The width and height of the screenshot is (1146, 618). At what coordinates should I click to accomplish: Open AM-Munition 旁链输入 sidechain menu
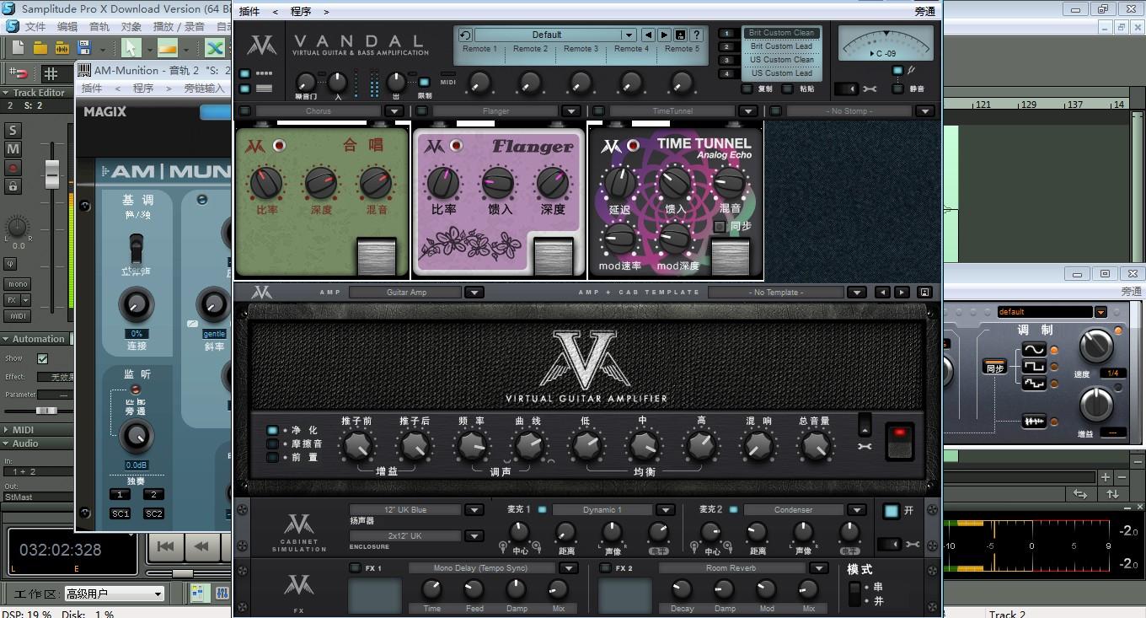[x=204, y=89]
